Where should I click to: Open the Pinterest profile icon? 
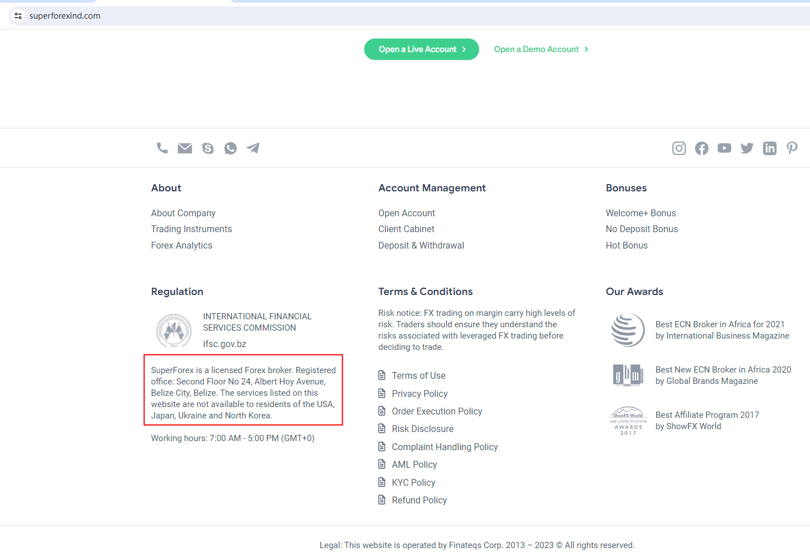[792, 148]
